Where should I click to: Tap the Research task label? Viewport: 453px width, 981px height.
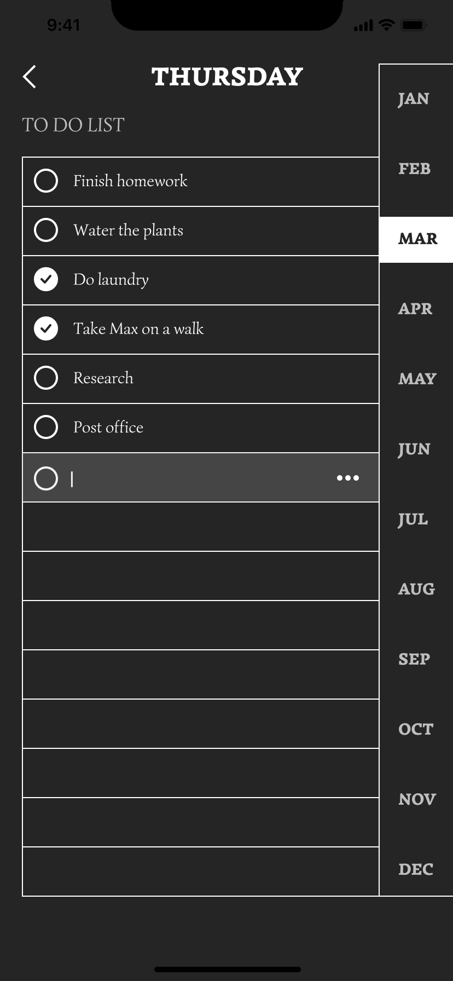pos(103,378)
